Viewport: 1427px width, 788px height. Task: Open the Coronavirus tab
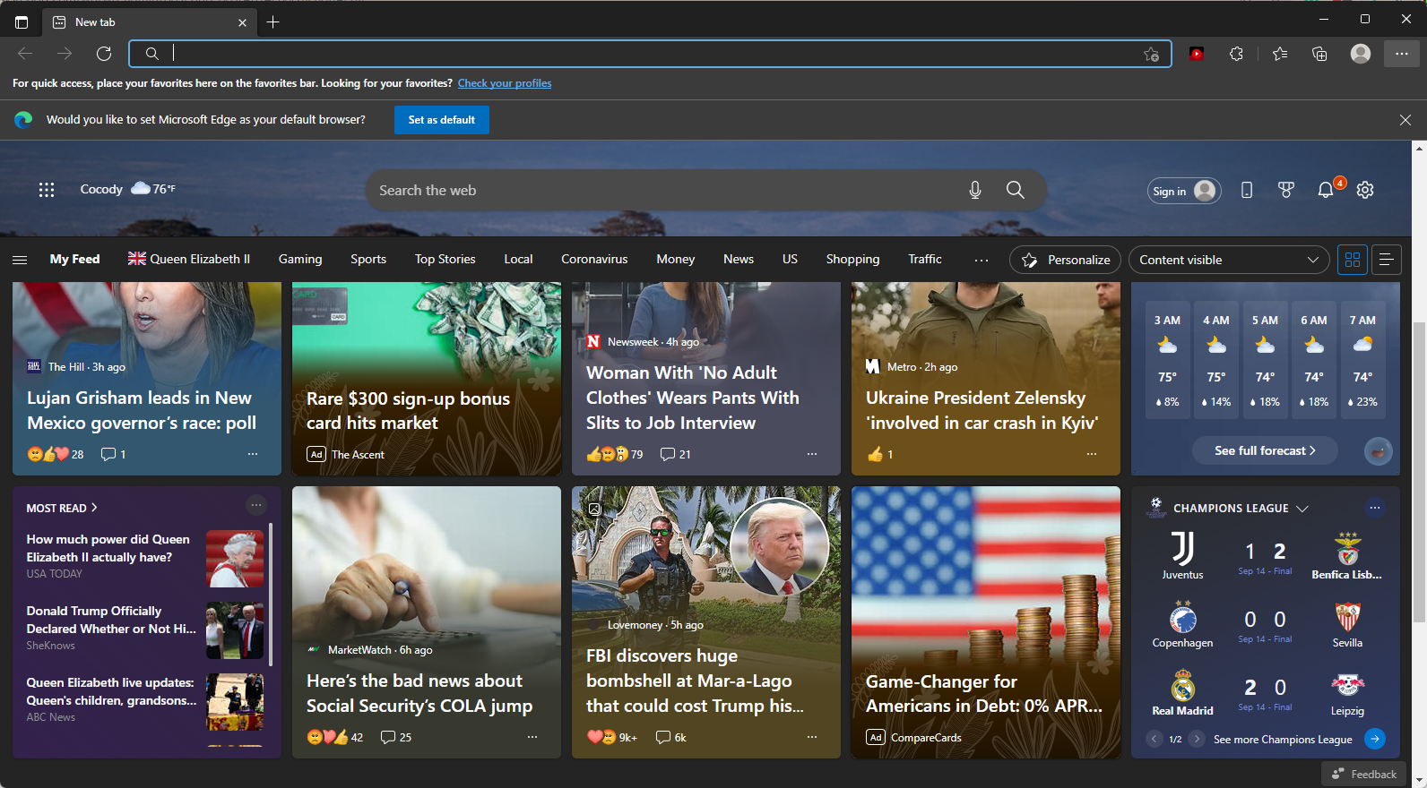[594, 259]
